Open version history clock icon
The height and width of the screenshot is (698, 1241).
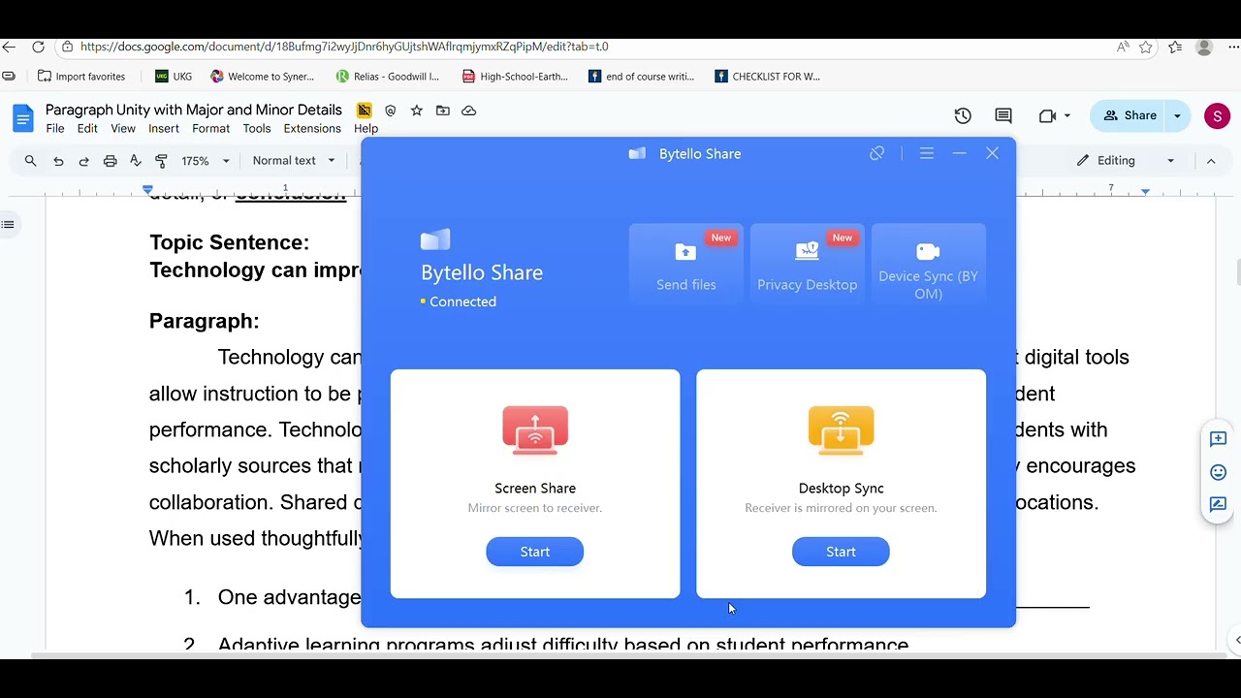click(963, 115)
